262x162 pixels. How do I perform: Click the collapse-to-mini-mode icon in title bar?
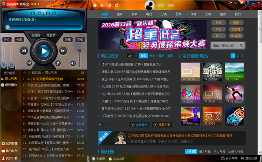(231, 2)
